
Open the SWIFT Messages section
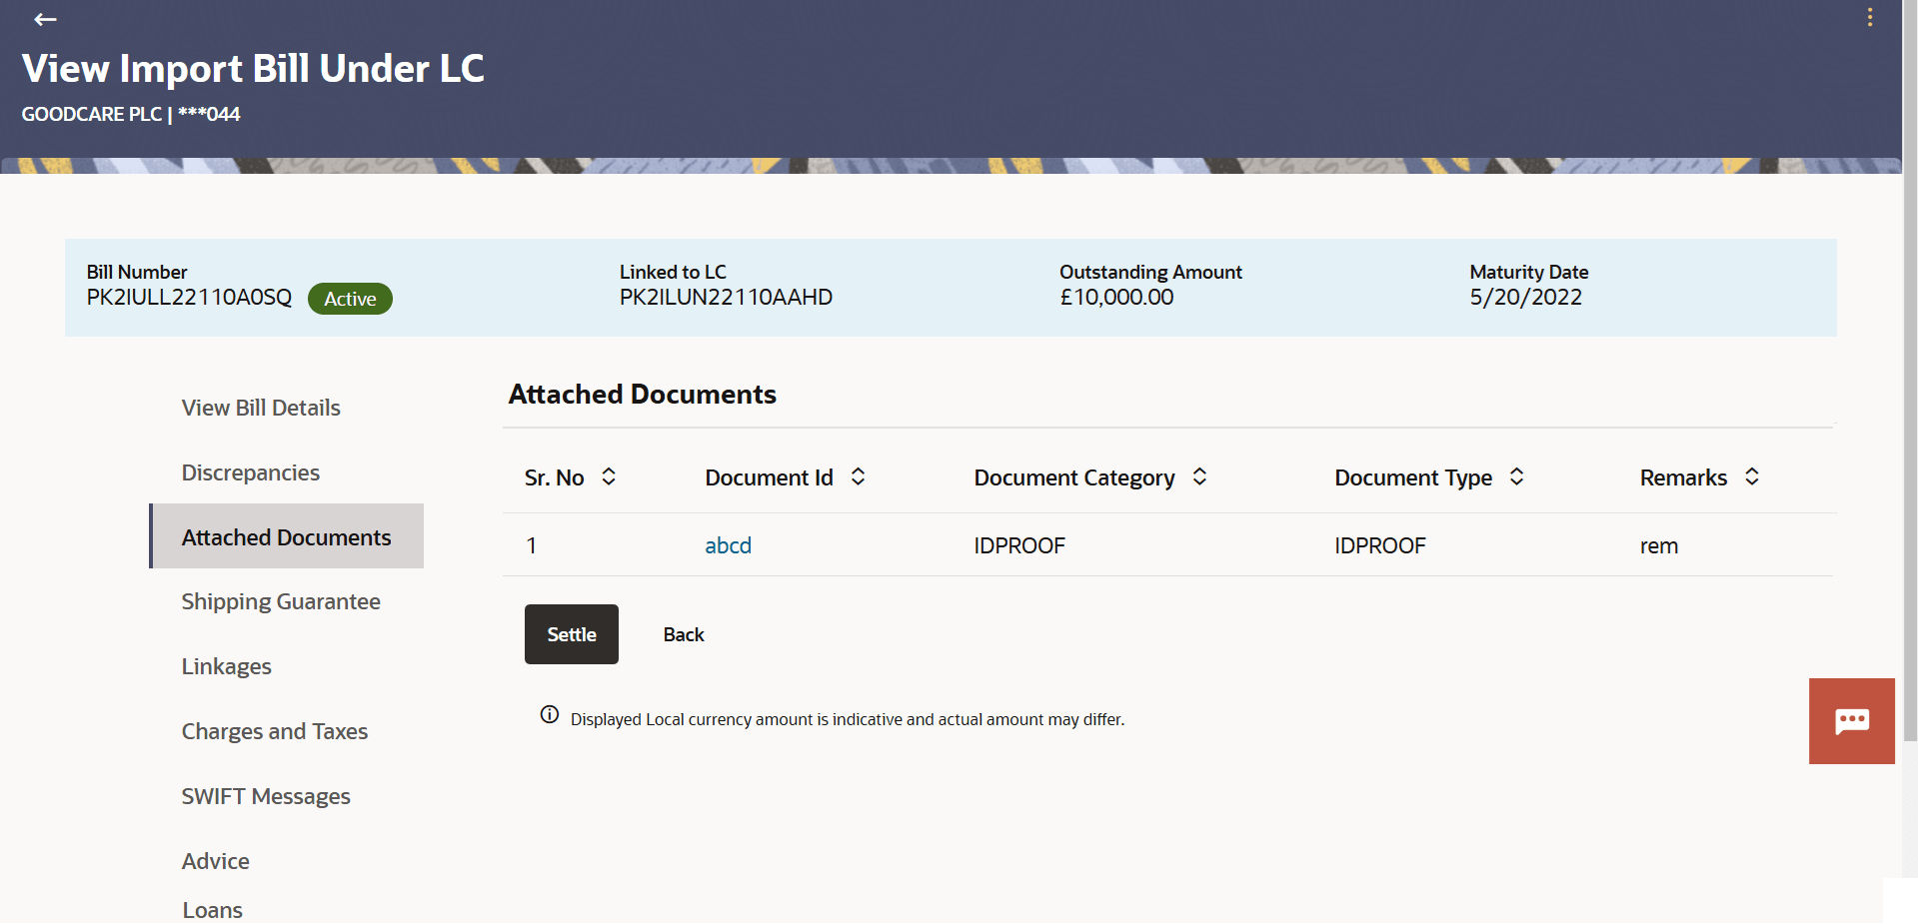[x=266, y=796]
